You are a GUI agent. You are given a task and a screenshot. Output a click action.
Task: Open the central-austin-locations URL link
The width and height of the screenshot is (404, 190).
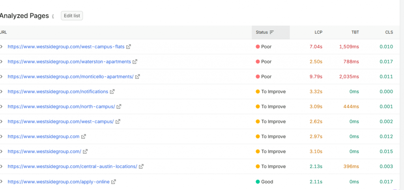pos(73,166)
